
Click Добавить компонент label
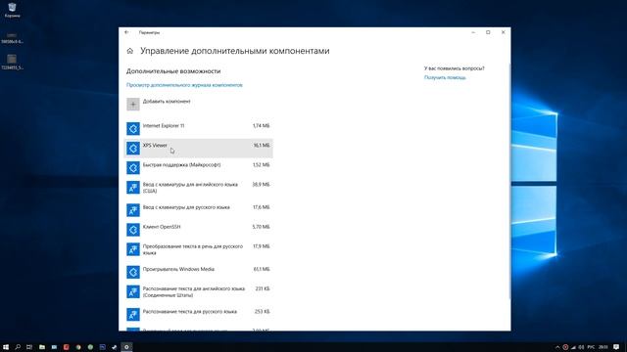167,102
